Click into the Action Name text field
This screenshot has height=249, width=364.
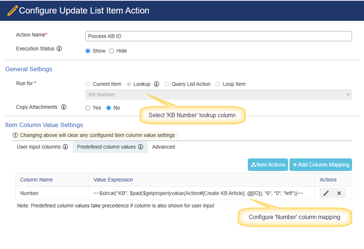pos(218,36)
